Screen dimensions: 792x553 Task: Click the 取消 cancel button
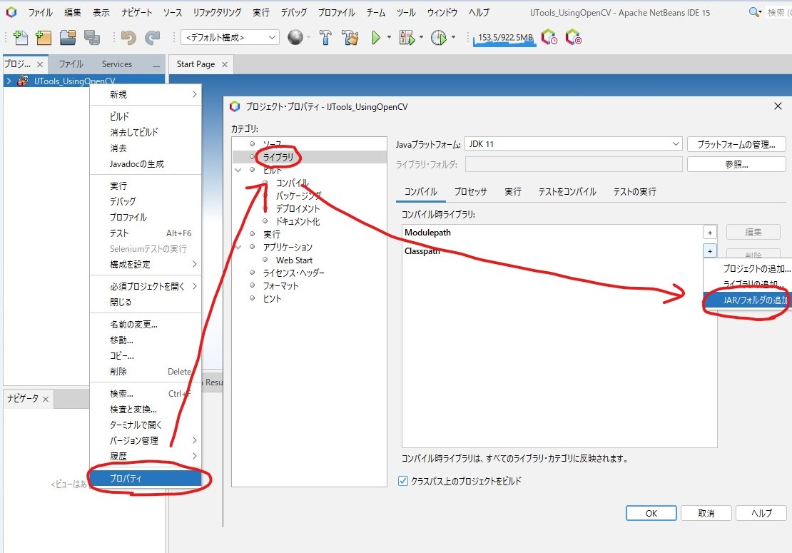click(x=706, y=513)
